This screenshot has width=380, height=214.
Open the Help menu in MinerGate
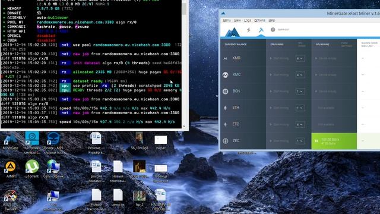272,20
